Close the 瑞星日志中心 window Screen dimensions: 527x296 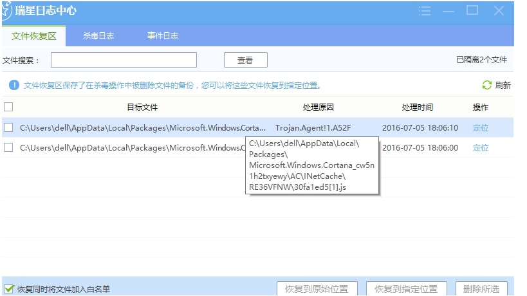click(499, 11)
